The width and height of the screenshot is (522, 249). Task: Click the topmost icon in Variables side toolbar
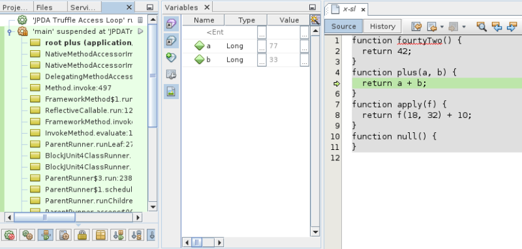(171, 24)
